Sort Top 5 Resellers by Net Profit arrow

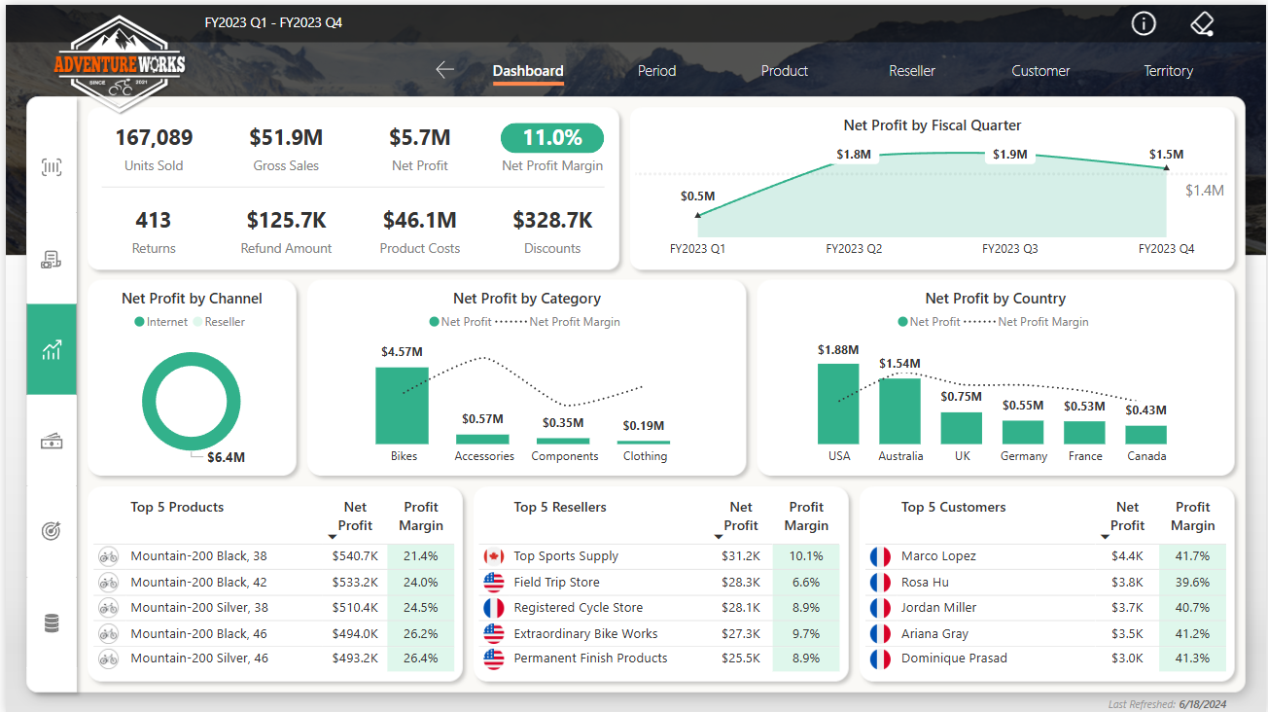[x=719, y=537]
